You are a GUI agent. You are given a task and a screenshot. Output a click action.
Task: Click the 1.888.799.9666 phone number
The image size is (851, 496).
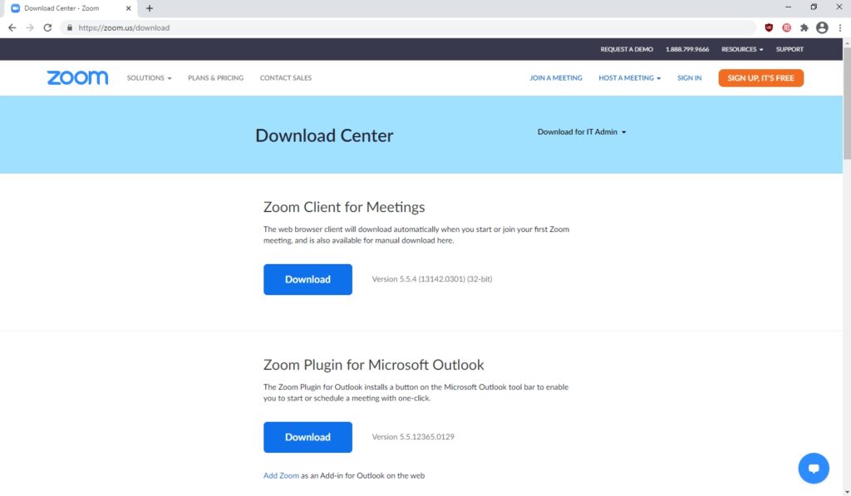pos(687,49)
